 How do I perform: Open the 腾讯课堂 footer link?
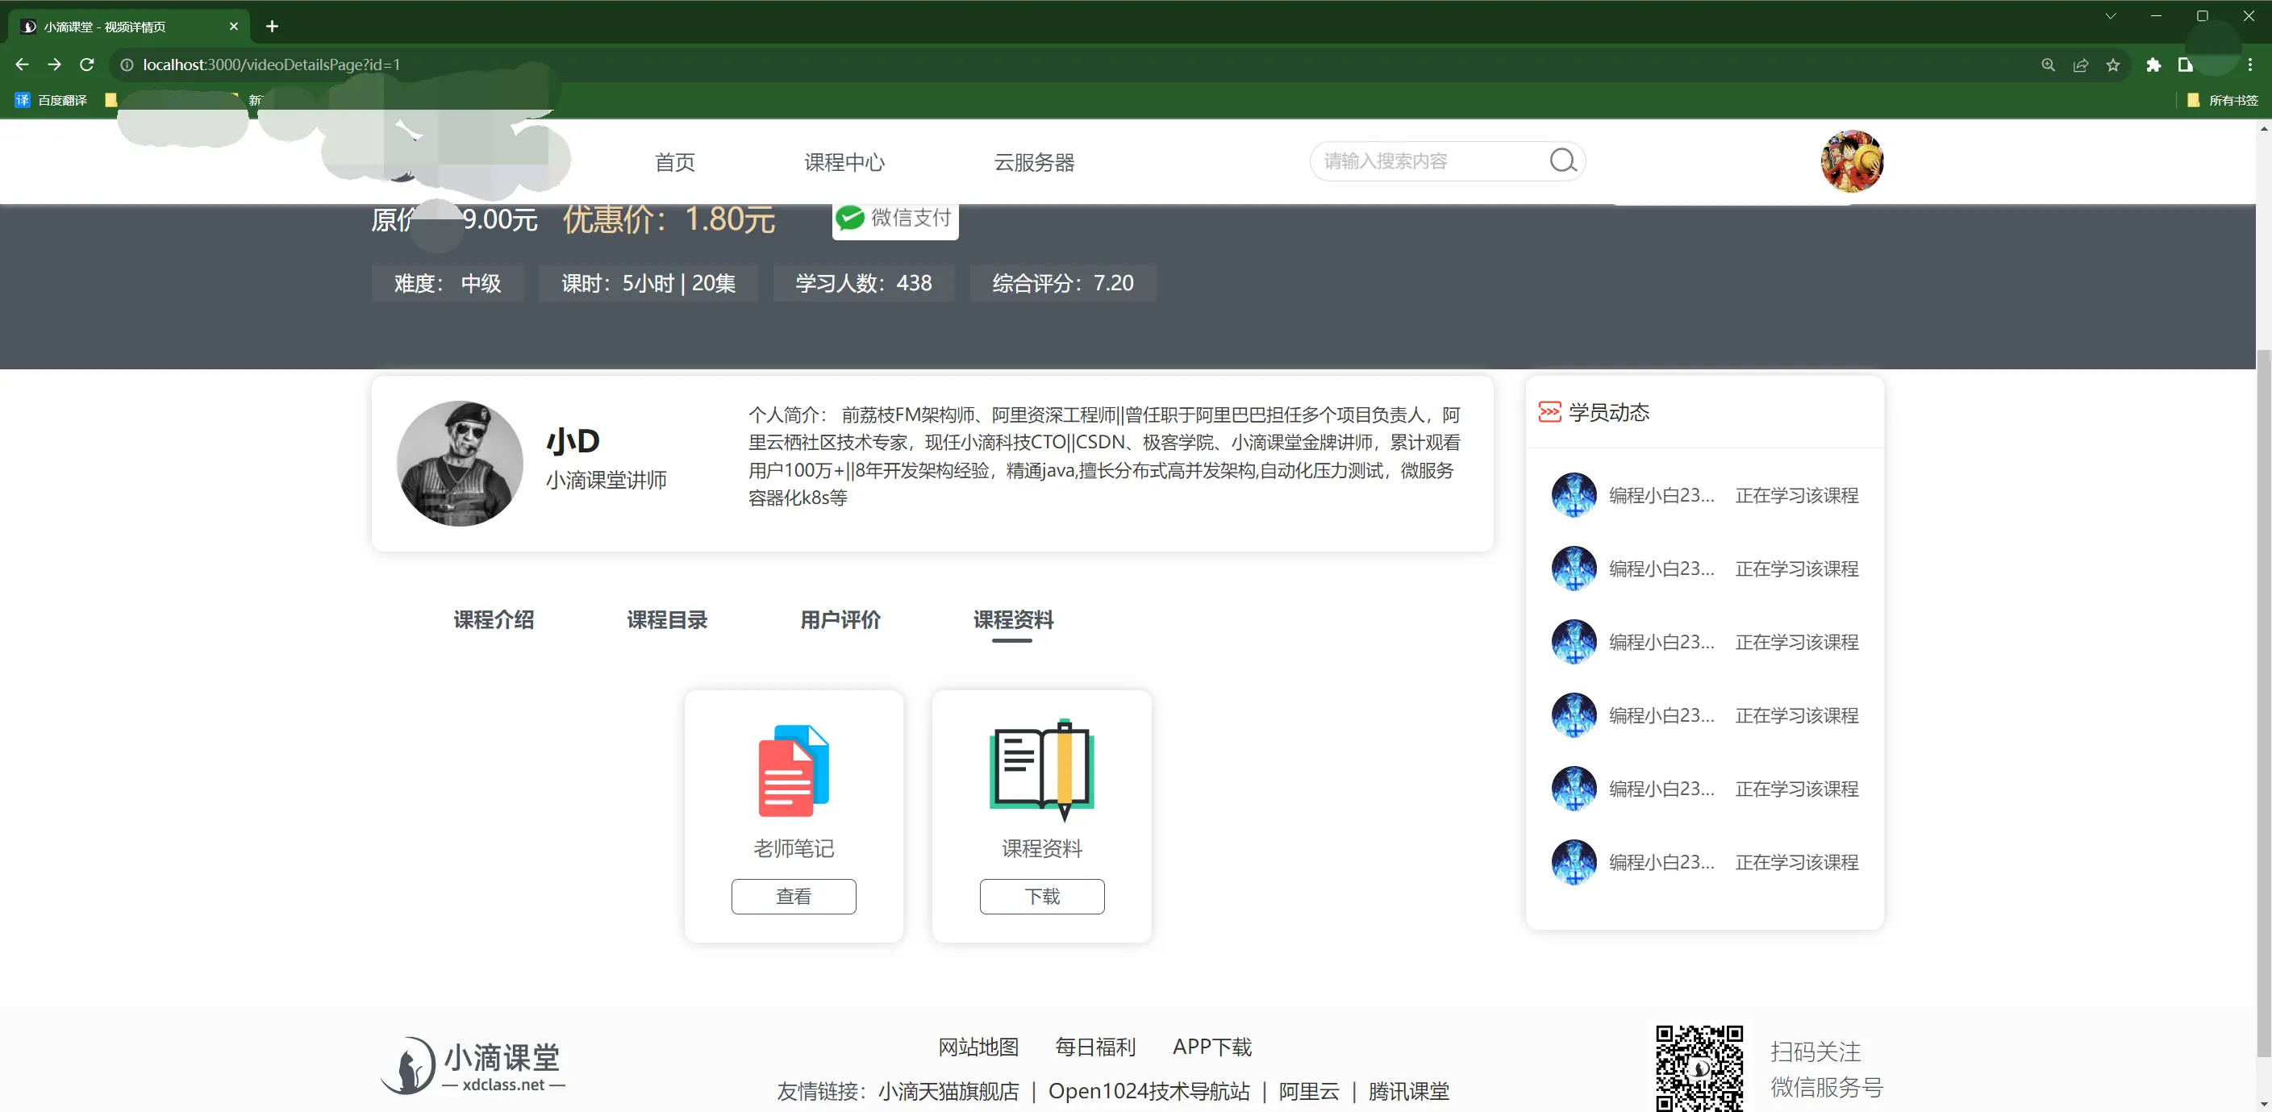1408,1091
